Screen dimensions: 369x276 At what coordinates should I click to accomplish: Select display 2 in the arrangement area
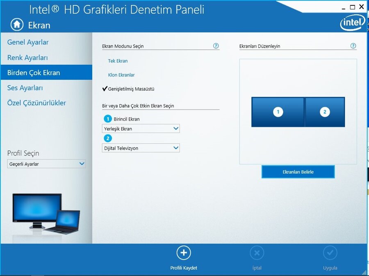click(325, 112)
